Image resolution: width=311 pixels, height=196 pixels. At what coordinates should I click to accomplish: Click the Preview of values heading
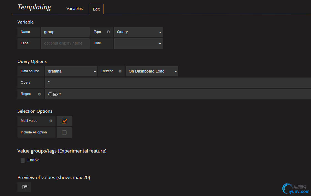click(x=54, y=177)
